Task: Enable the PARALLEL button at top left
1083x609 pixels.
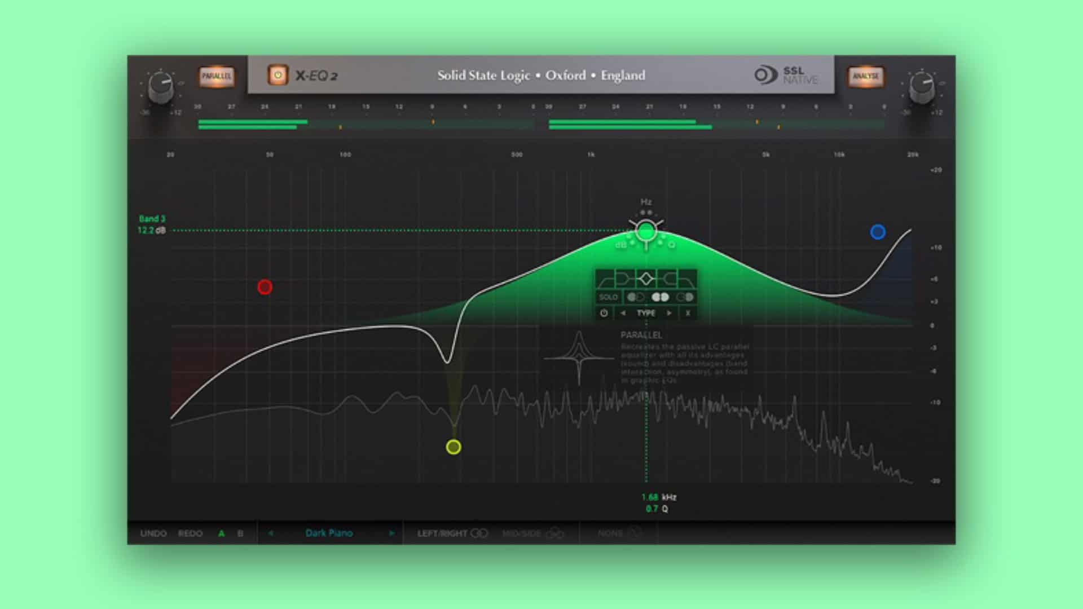Action: 217,76
